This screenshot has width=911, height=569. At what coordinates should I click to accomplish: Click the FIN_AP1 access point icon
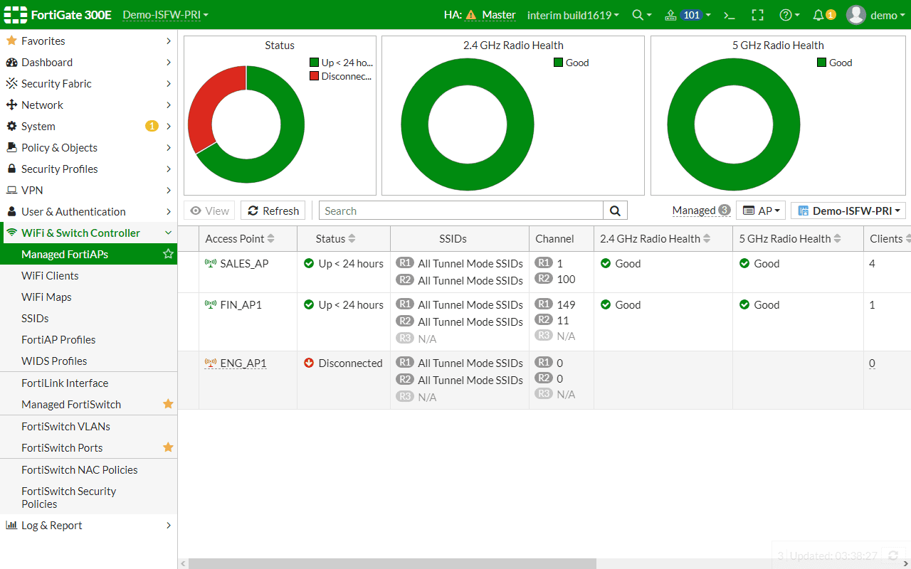211,304
